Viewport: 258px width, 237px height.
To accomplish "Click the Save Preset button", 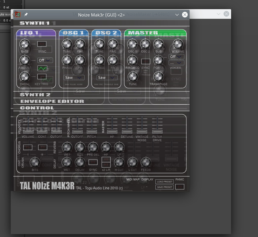I will tap(165, 187).
